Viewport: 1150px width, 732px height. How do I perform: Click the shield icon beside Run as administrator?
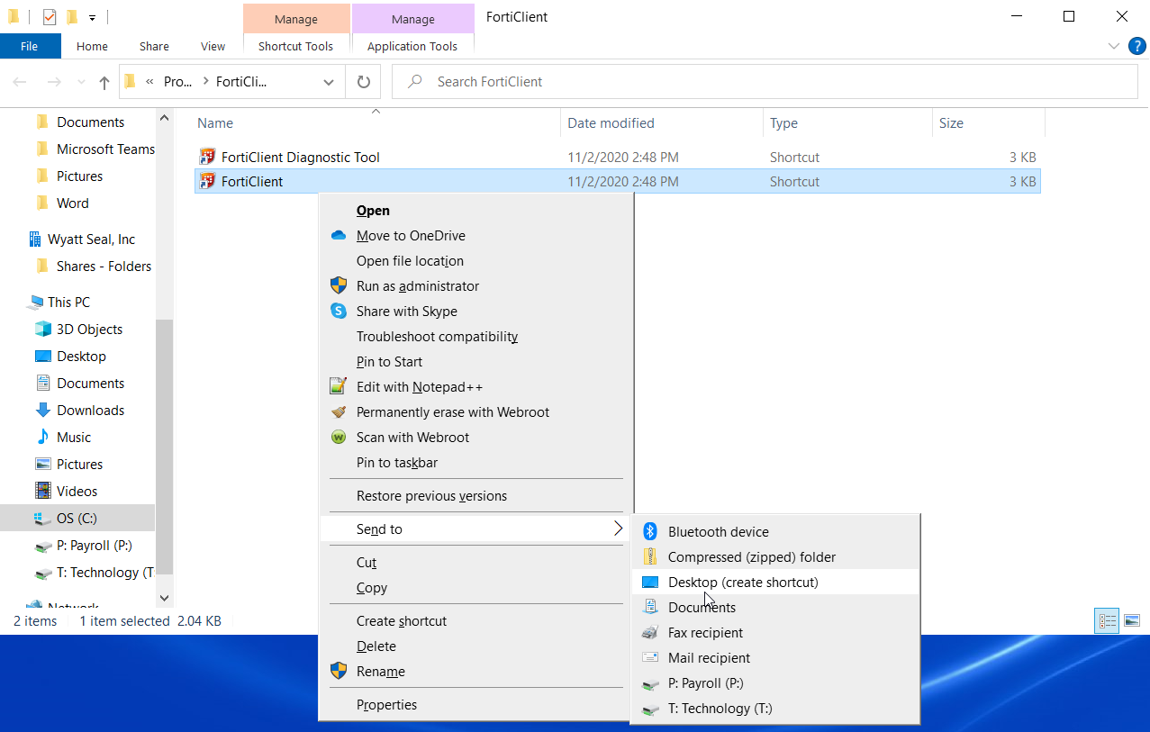click(x=339, y=286)
